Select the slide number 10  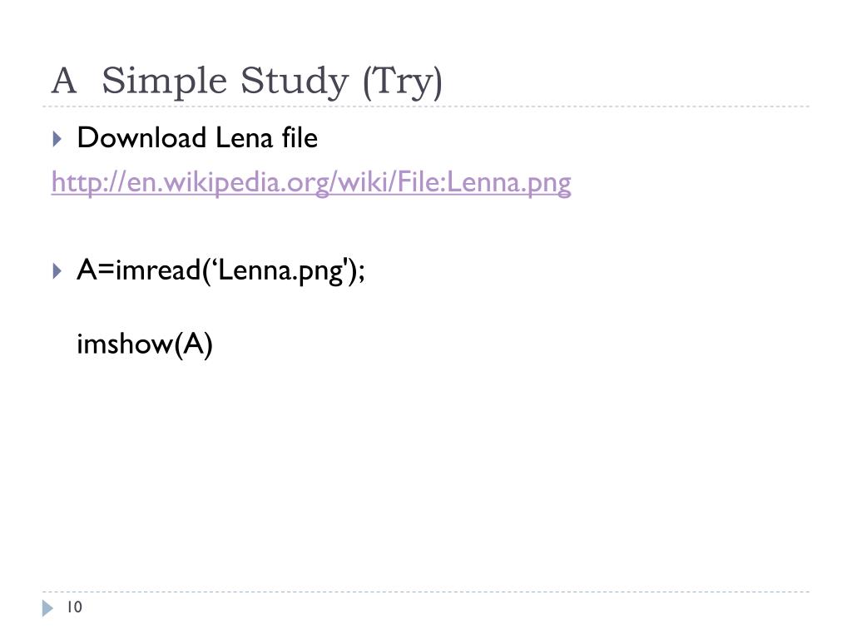74,607
